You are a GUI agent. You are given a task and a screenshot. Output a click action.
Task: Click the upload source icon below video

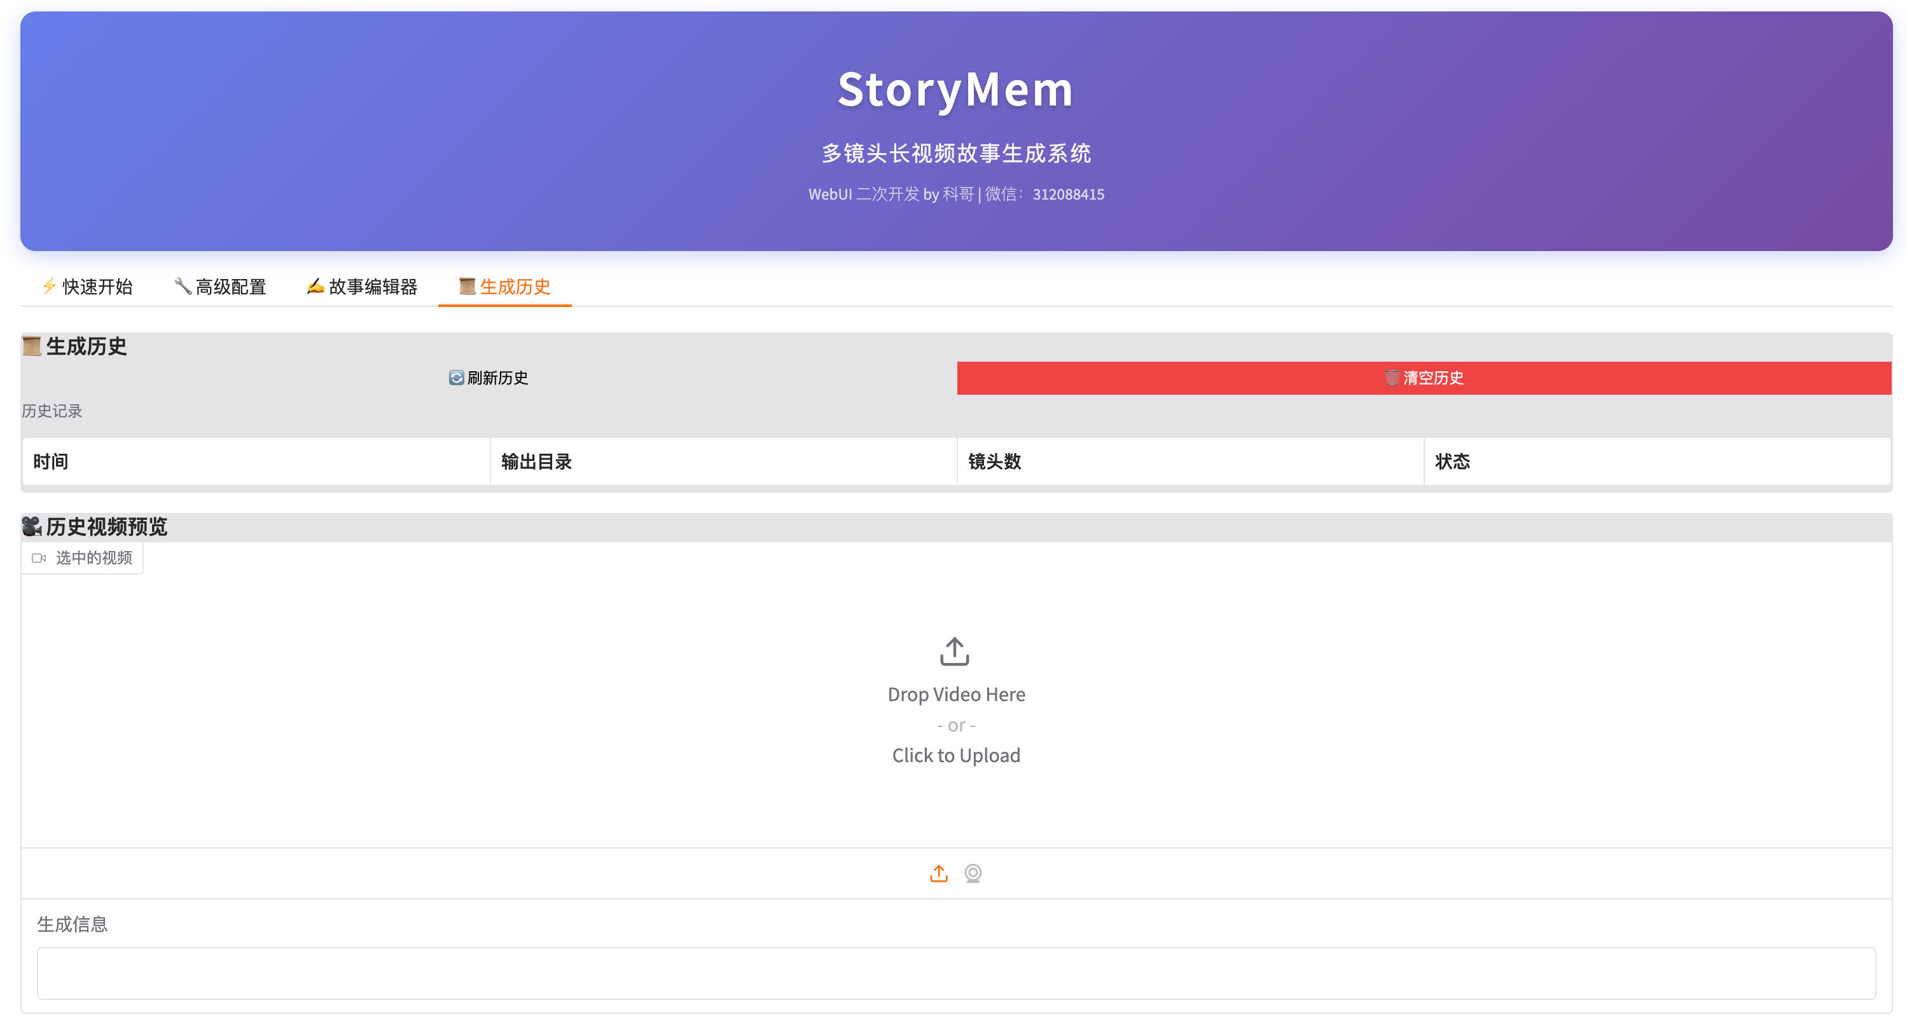(939, 873)
